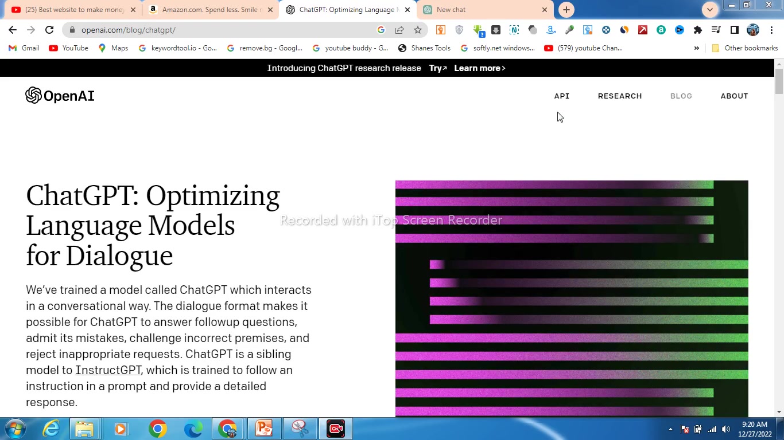The height and width of the screenshot is (440, 784).
Task: Click the volume speaker icon in tray
Action: 726,429
